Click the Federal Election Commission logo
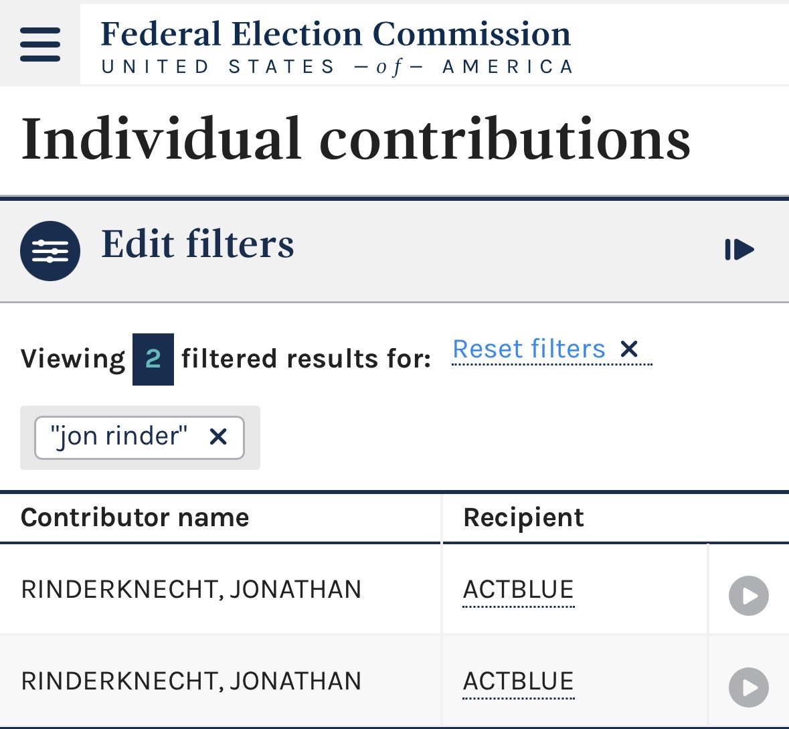Viewport: 789px width, 729px height. pyautogui.click(x=336, y=46)
